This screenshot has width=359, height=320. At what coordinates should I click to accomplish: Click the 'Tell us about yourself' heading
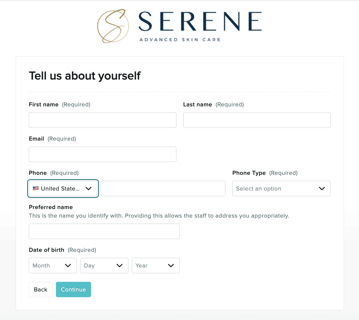[85, 76]
